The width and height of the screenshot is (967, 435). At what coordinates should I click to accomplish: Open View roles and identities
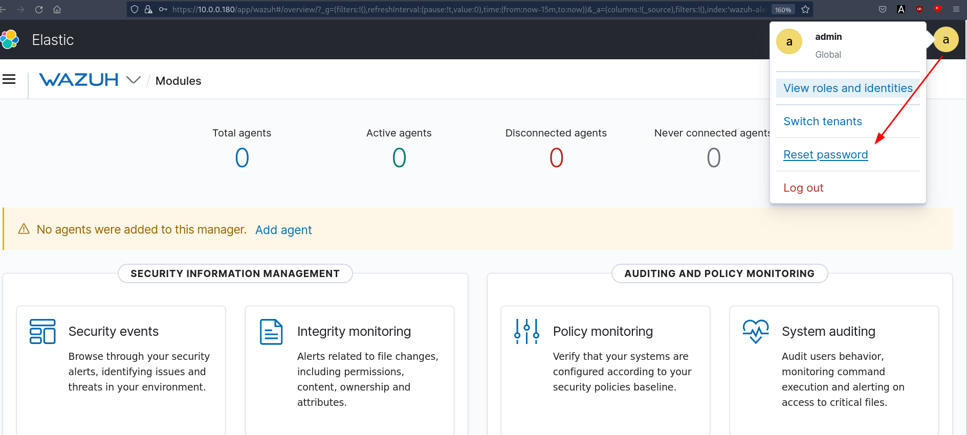click(x=848, y=88)
